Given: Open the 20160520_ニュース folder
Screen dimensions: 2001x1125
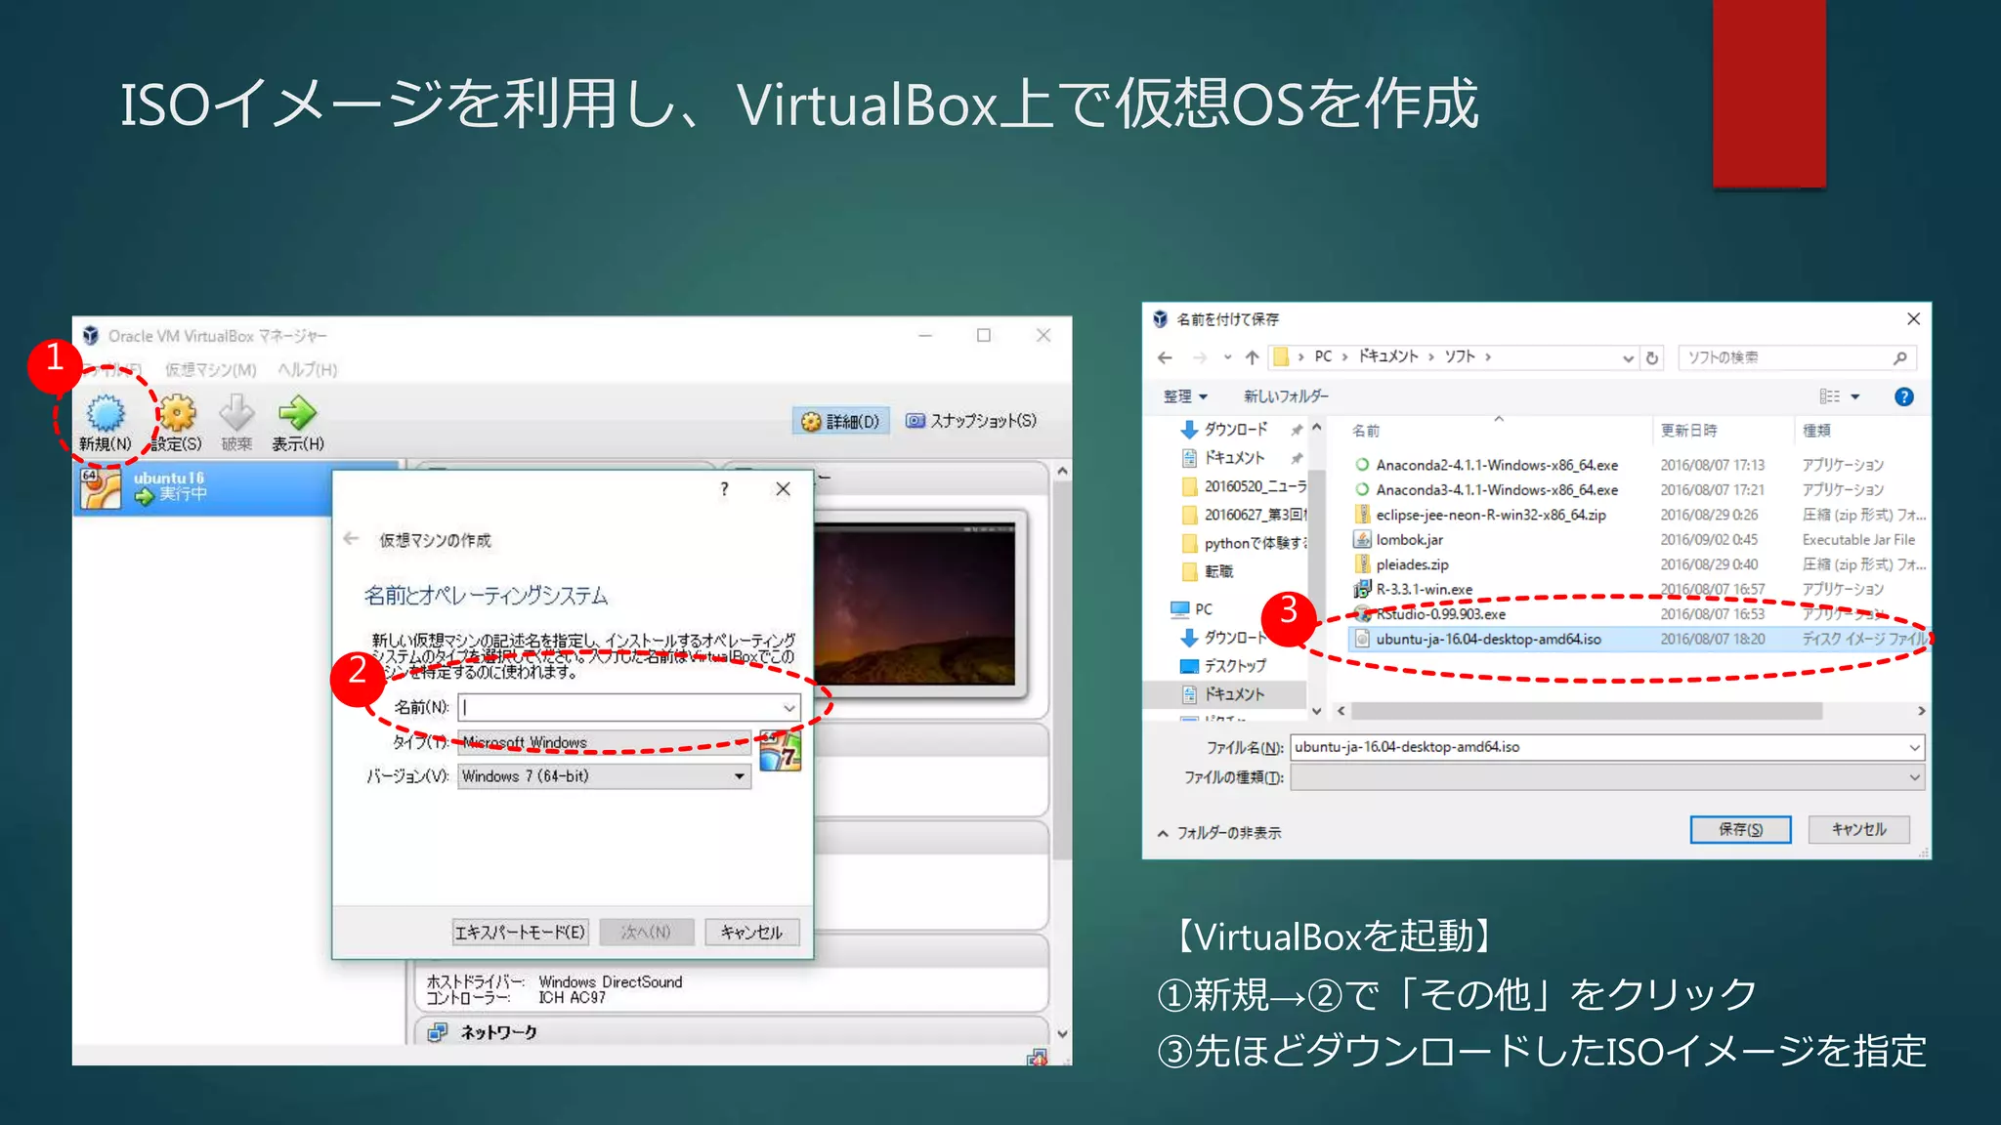Looking at the screenshot, I should (1243, 485).
